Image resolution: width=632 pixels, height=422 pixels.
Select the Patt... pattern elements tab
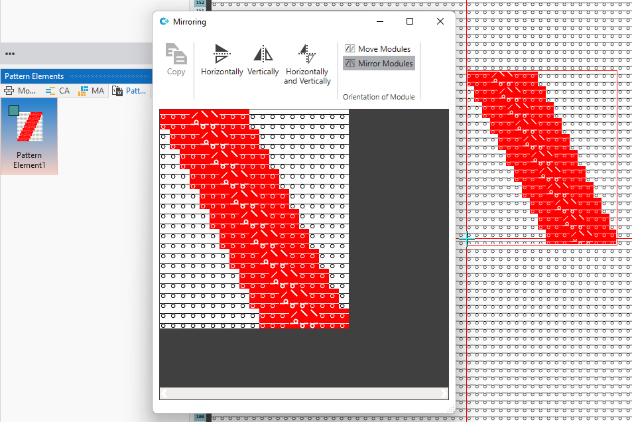tap(129, 91)
